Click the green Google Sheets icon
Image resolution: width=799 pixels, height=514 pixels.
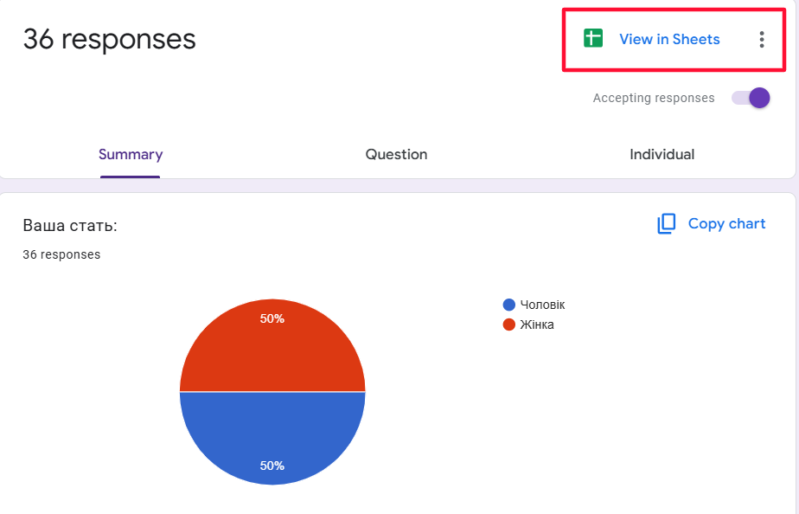tap(592, 39)
